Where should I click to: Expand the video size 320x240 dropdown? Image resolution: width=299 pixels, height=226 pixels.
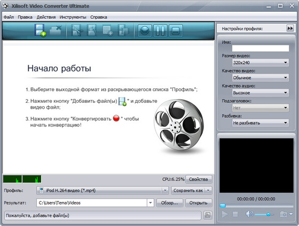click(x=261, y=62)
